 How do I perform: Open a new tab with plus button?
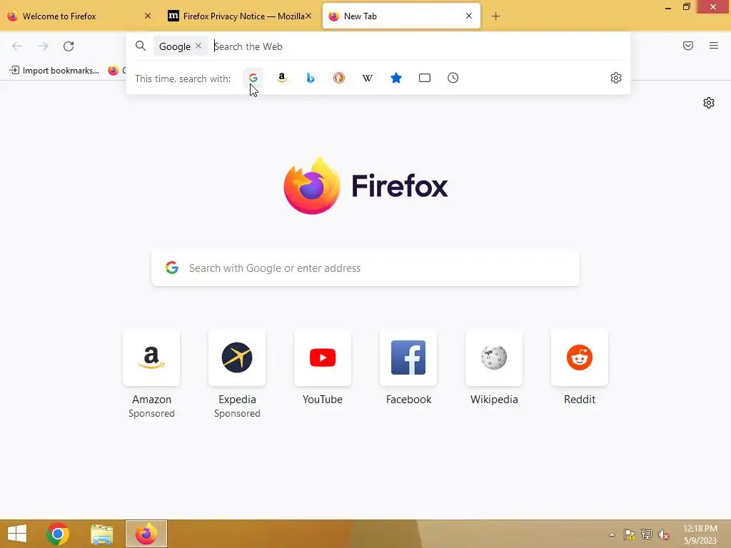click(x=495, y=16)
